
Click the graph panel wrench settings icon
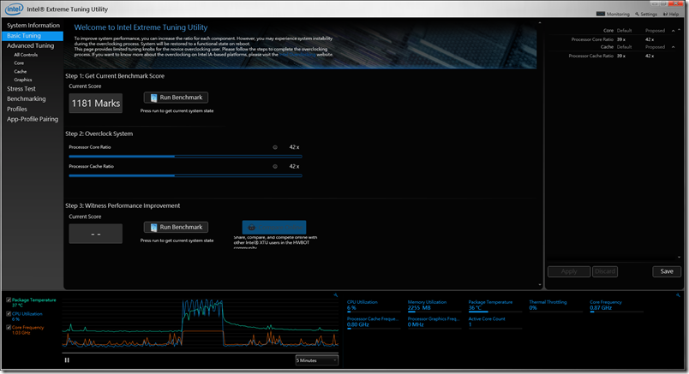[x=336, y=295]
